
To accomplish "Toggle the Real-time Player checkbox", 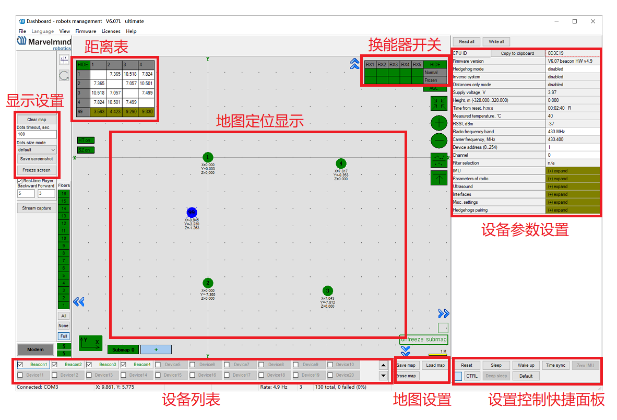I will [x=20, y=181].
